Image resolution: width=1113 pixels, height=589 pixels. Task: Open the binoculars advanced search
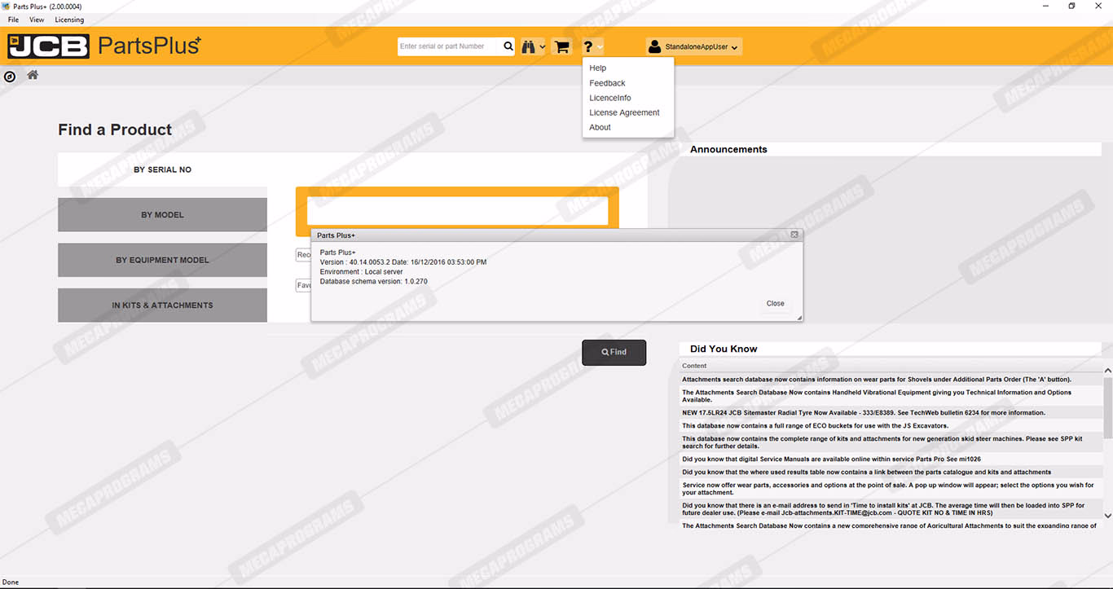click(x=528, y=46)
